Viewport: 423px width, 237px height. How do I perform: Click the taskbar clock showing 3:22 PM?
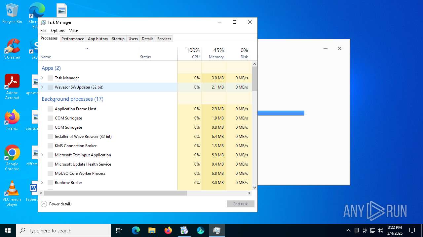(x=395, y=230)
